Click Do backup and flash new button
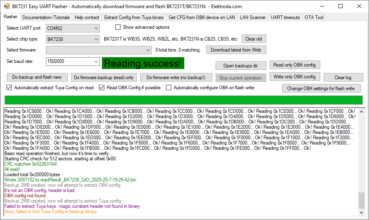 click(37, 77)
